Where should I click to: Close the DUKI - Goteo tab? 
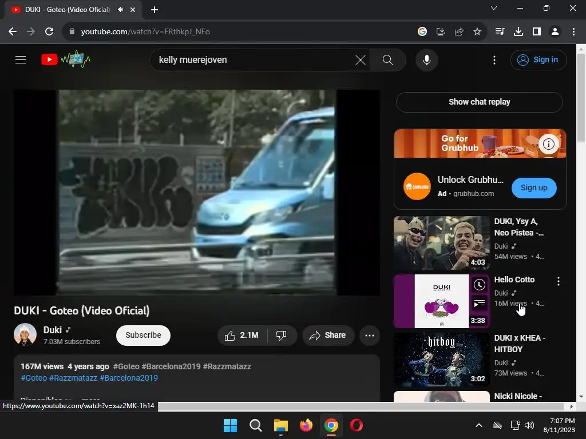click(x=133, y=10)
